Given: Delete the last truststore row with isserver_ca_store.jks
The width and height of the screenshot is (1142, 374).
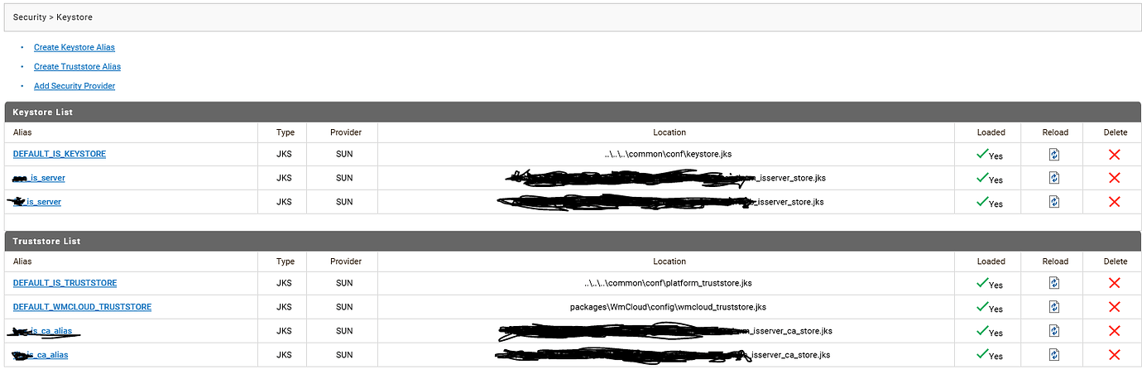Looking at the screenshot, I should click(x=1114, y=354).
